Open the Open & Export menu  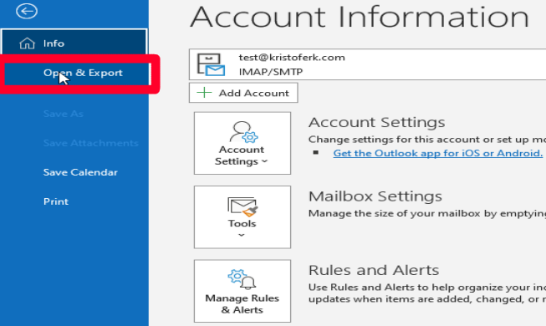(x=77, y=74)
